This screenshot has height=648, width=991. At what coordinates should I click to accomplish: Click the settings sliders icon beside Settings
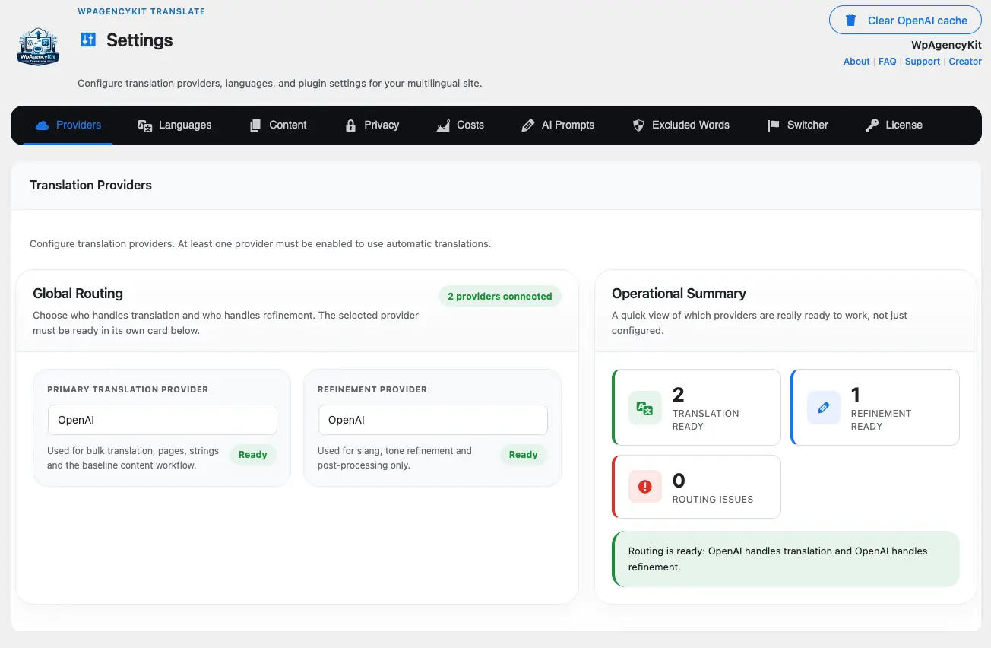click(x=88, y=40)
